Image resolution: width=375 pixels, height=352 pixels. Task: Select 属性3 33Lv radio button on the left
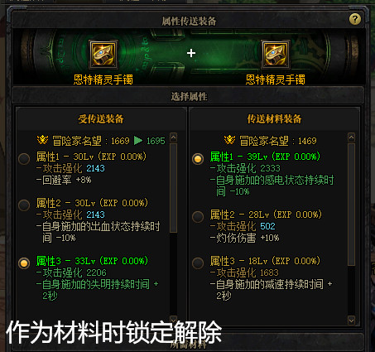(24, 263)
